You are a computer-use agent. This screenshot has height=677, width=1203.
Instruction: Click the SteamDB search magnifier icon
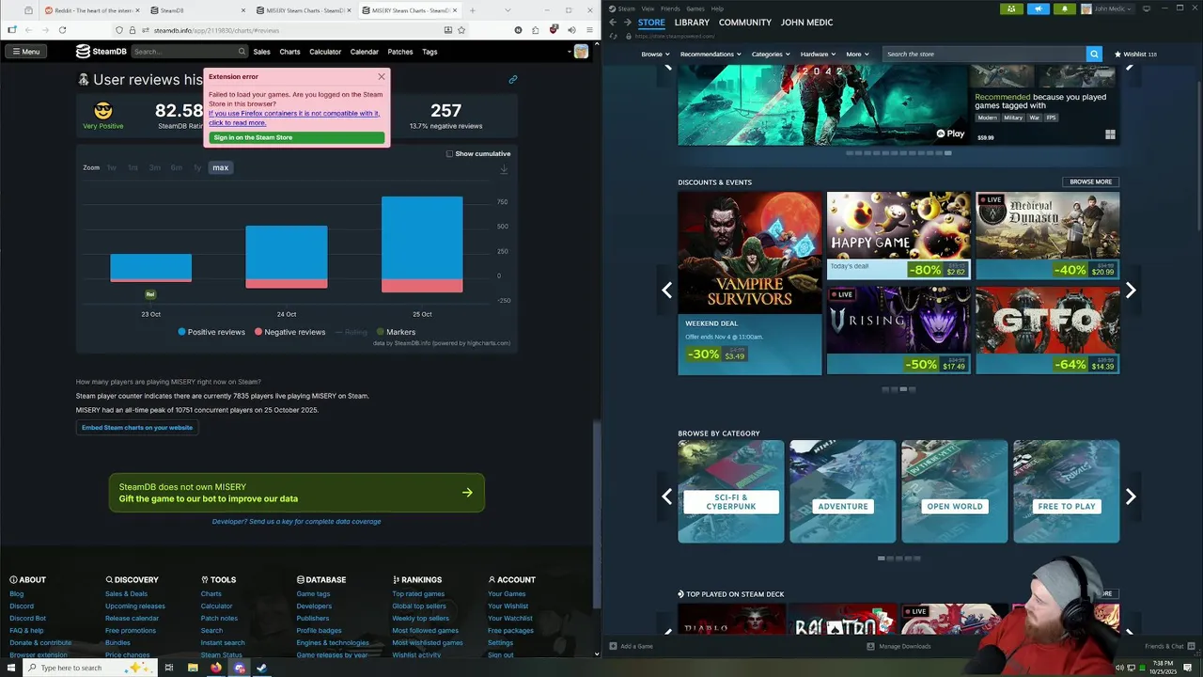coord(242,52)
